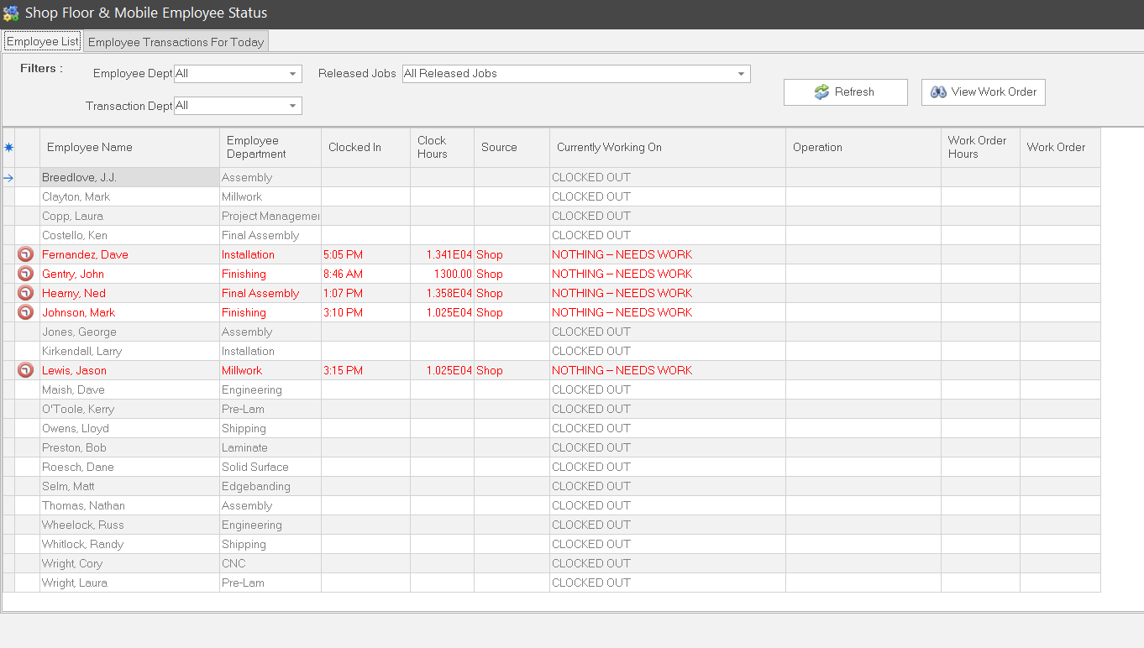
Task: Click the Clocked In column header
Action: [x=354, y=148]
